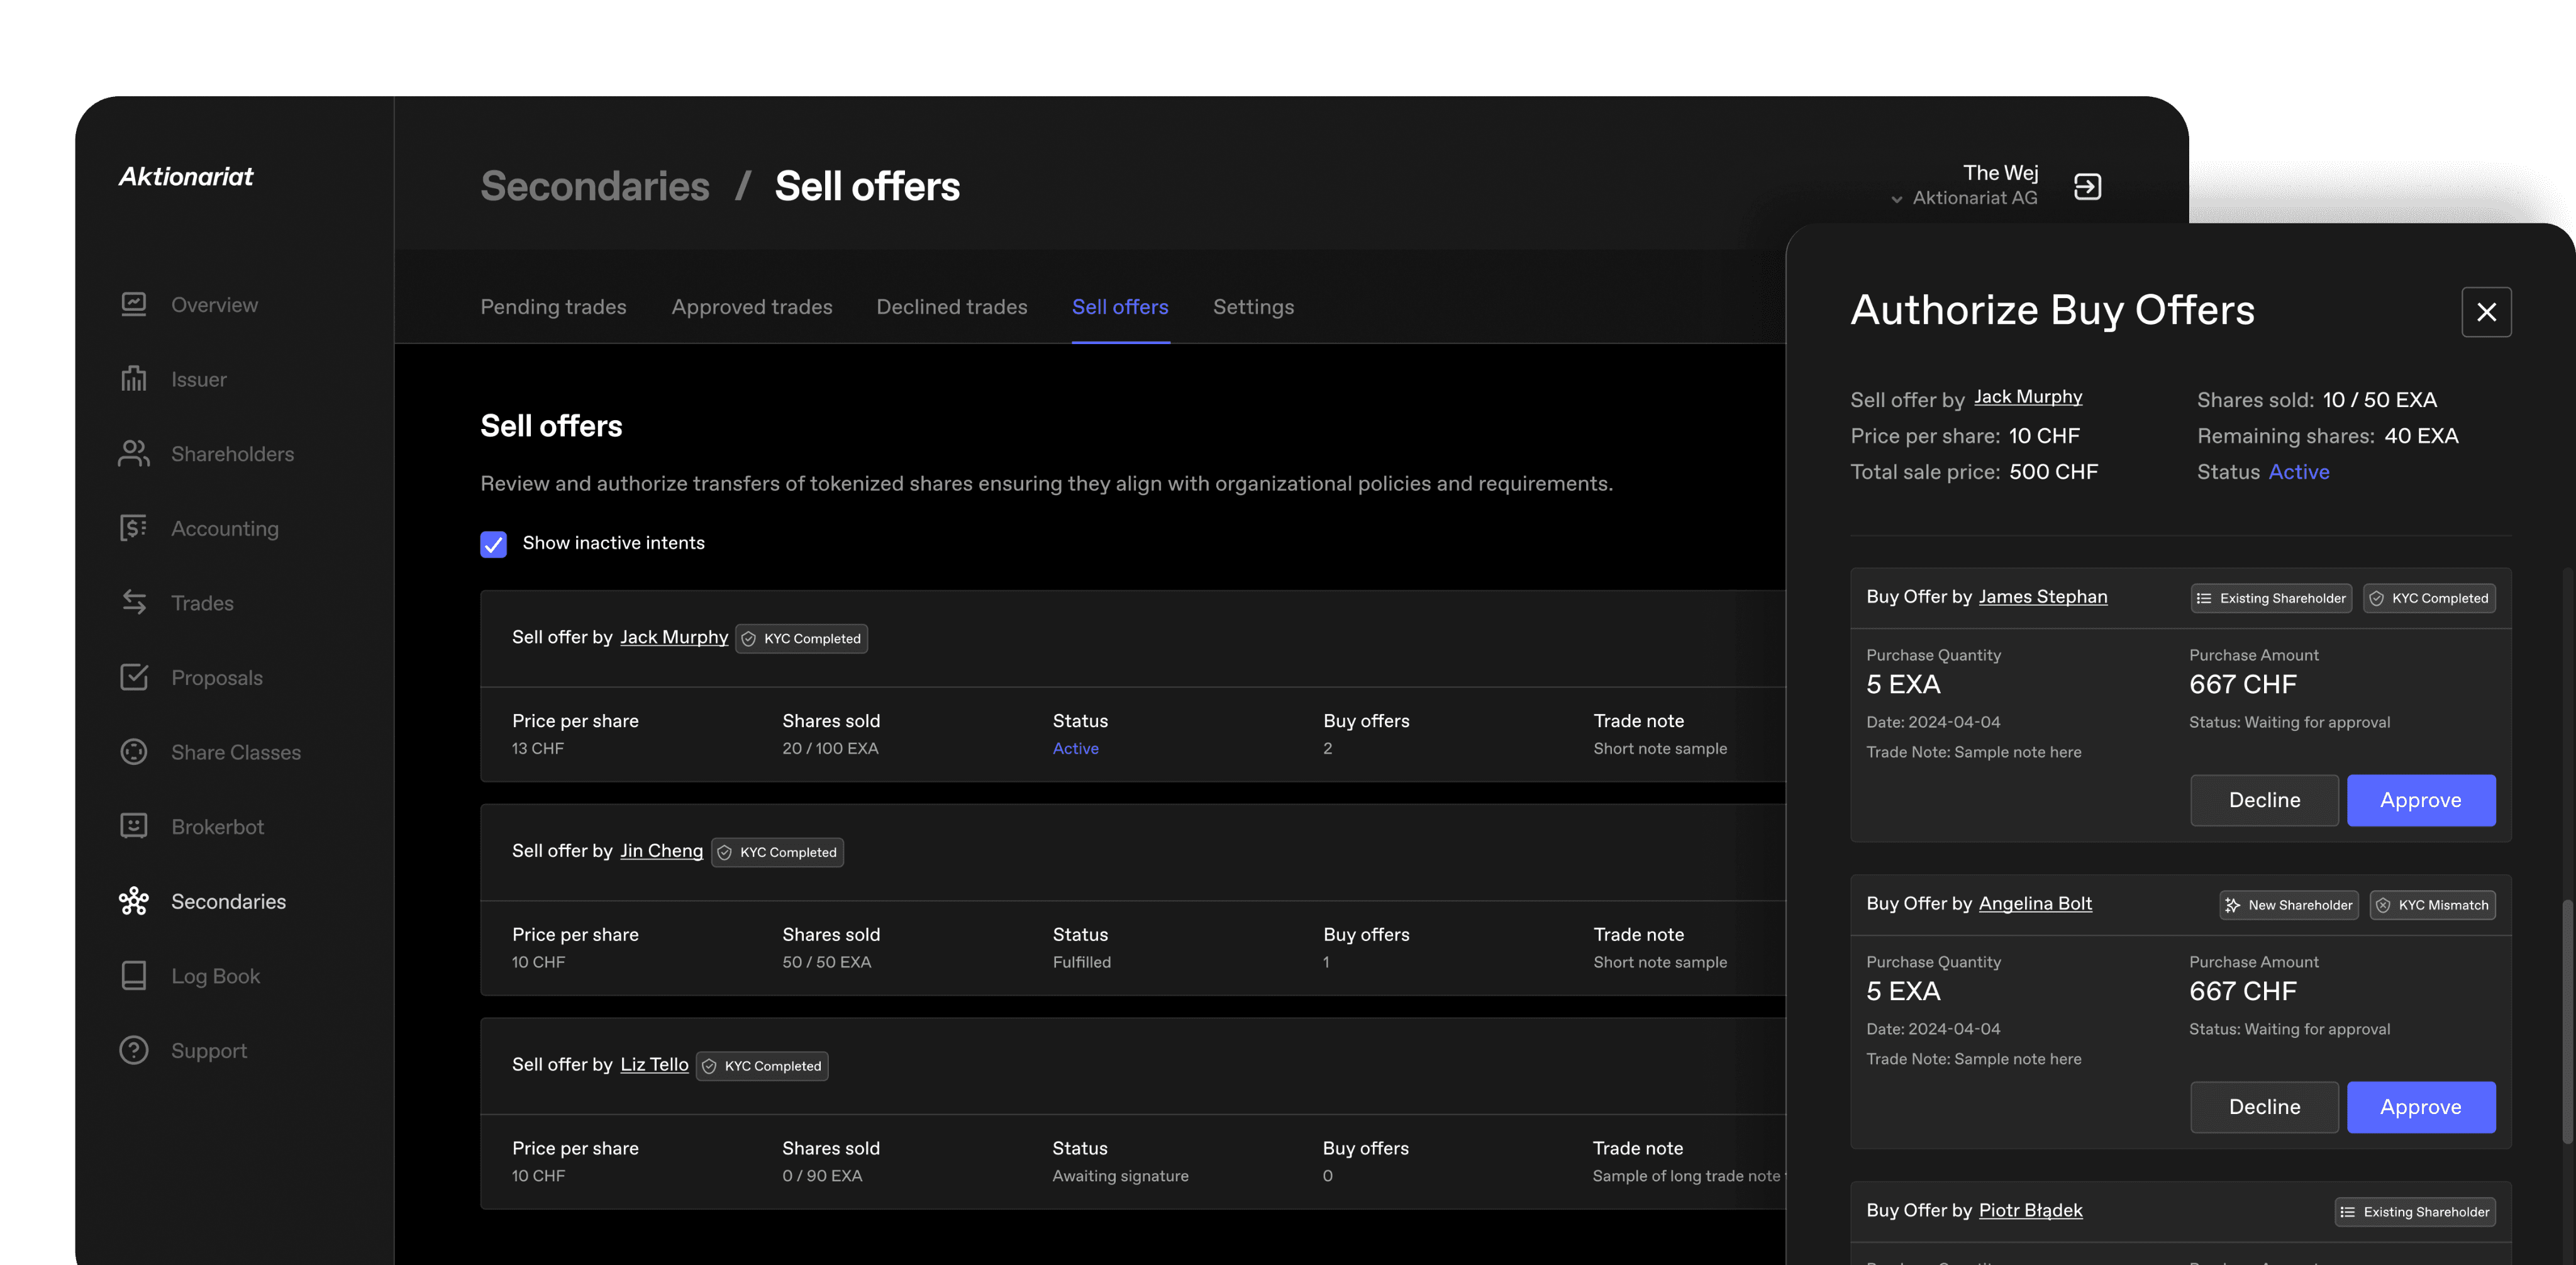2576x1265 pixels.
Task: Select the Shareholders people icon
Action: (x=134, y=453)
